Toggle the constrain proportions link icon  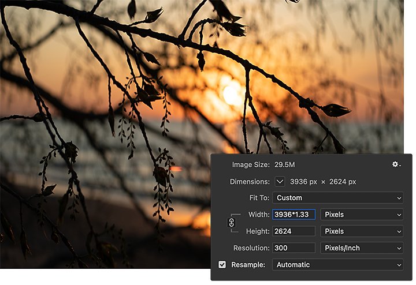[x=231, y=223]
